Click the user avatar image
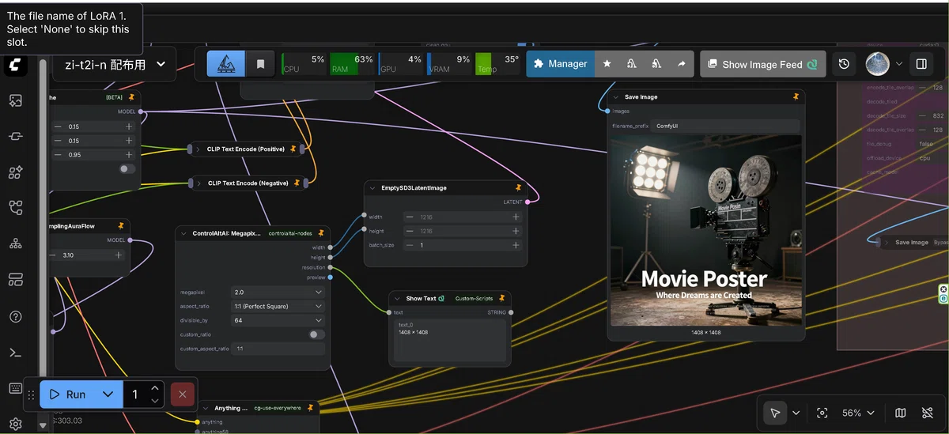 pyautogui.click(x=878, y=64)
